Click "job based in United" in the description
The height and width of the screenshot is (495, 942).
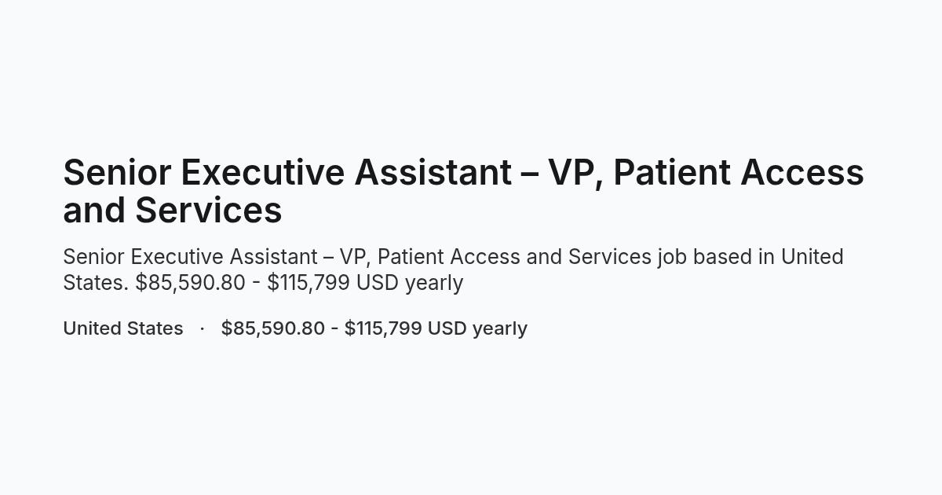tap(750, 257)
